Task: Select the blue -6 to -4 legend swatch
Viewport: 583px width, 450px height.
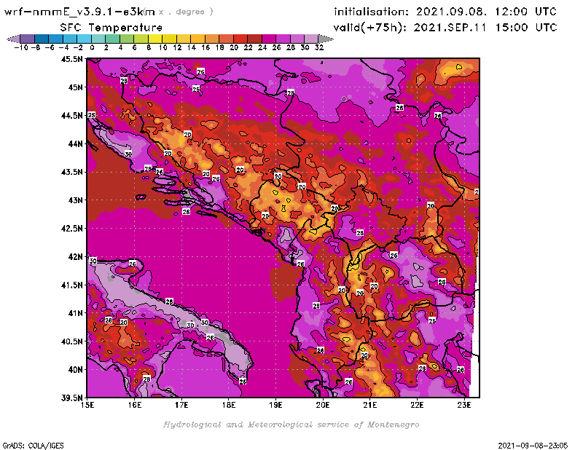Action: coord(56,39)
